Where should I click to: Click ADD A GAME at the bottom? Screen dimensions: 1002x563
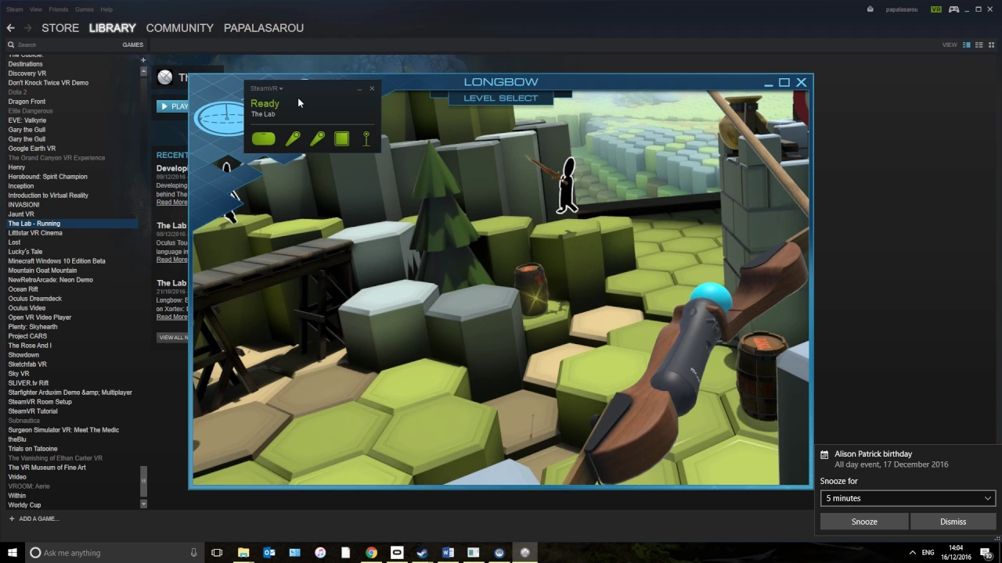33,518
